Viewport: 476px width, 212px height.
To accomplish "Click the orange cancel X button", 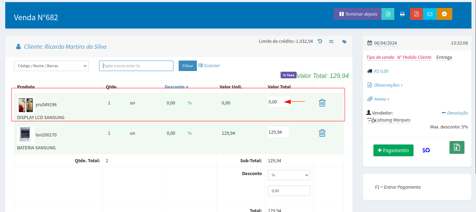I will pos(444,14).
